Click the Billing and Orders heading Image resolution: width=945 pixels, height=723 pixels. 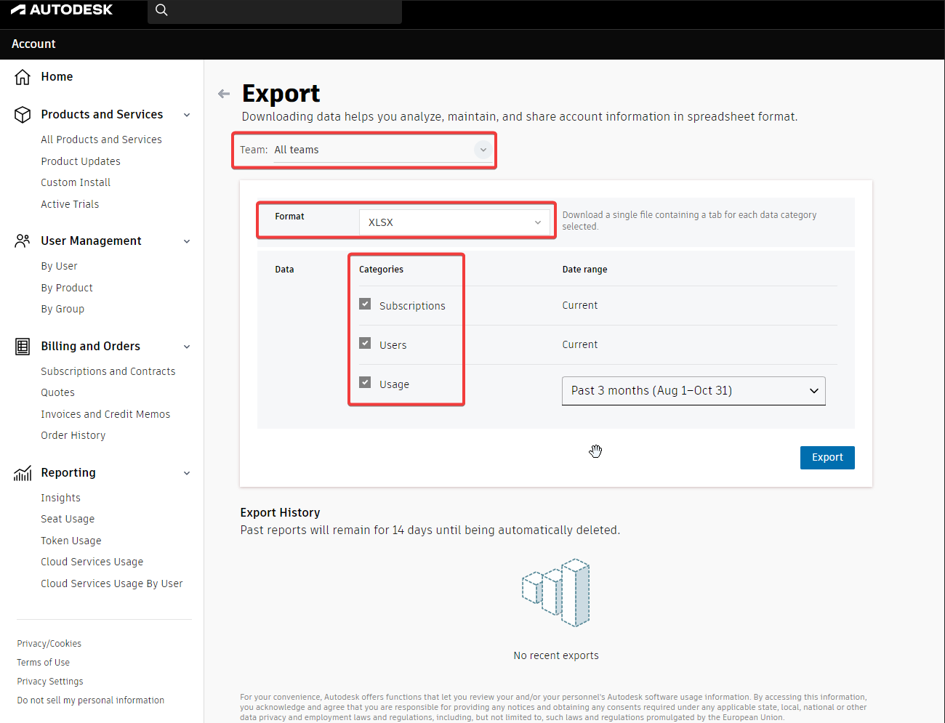pos(90,347)
